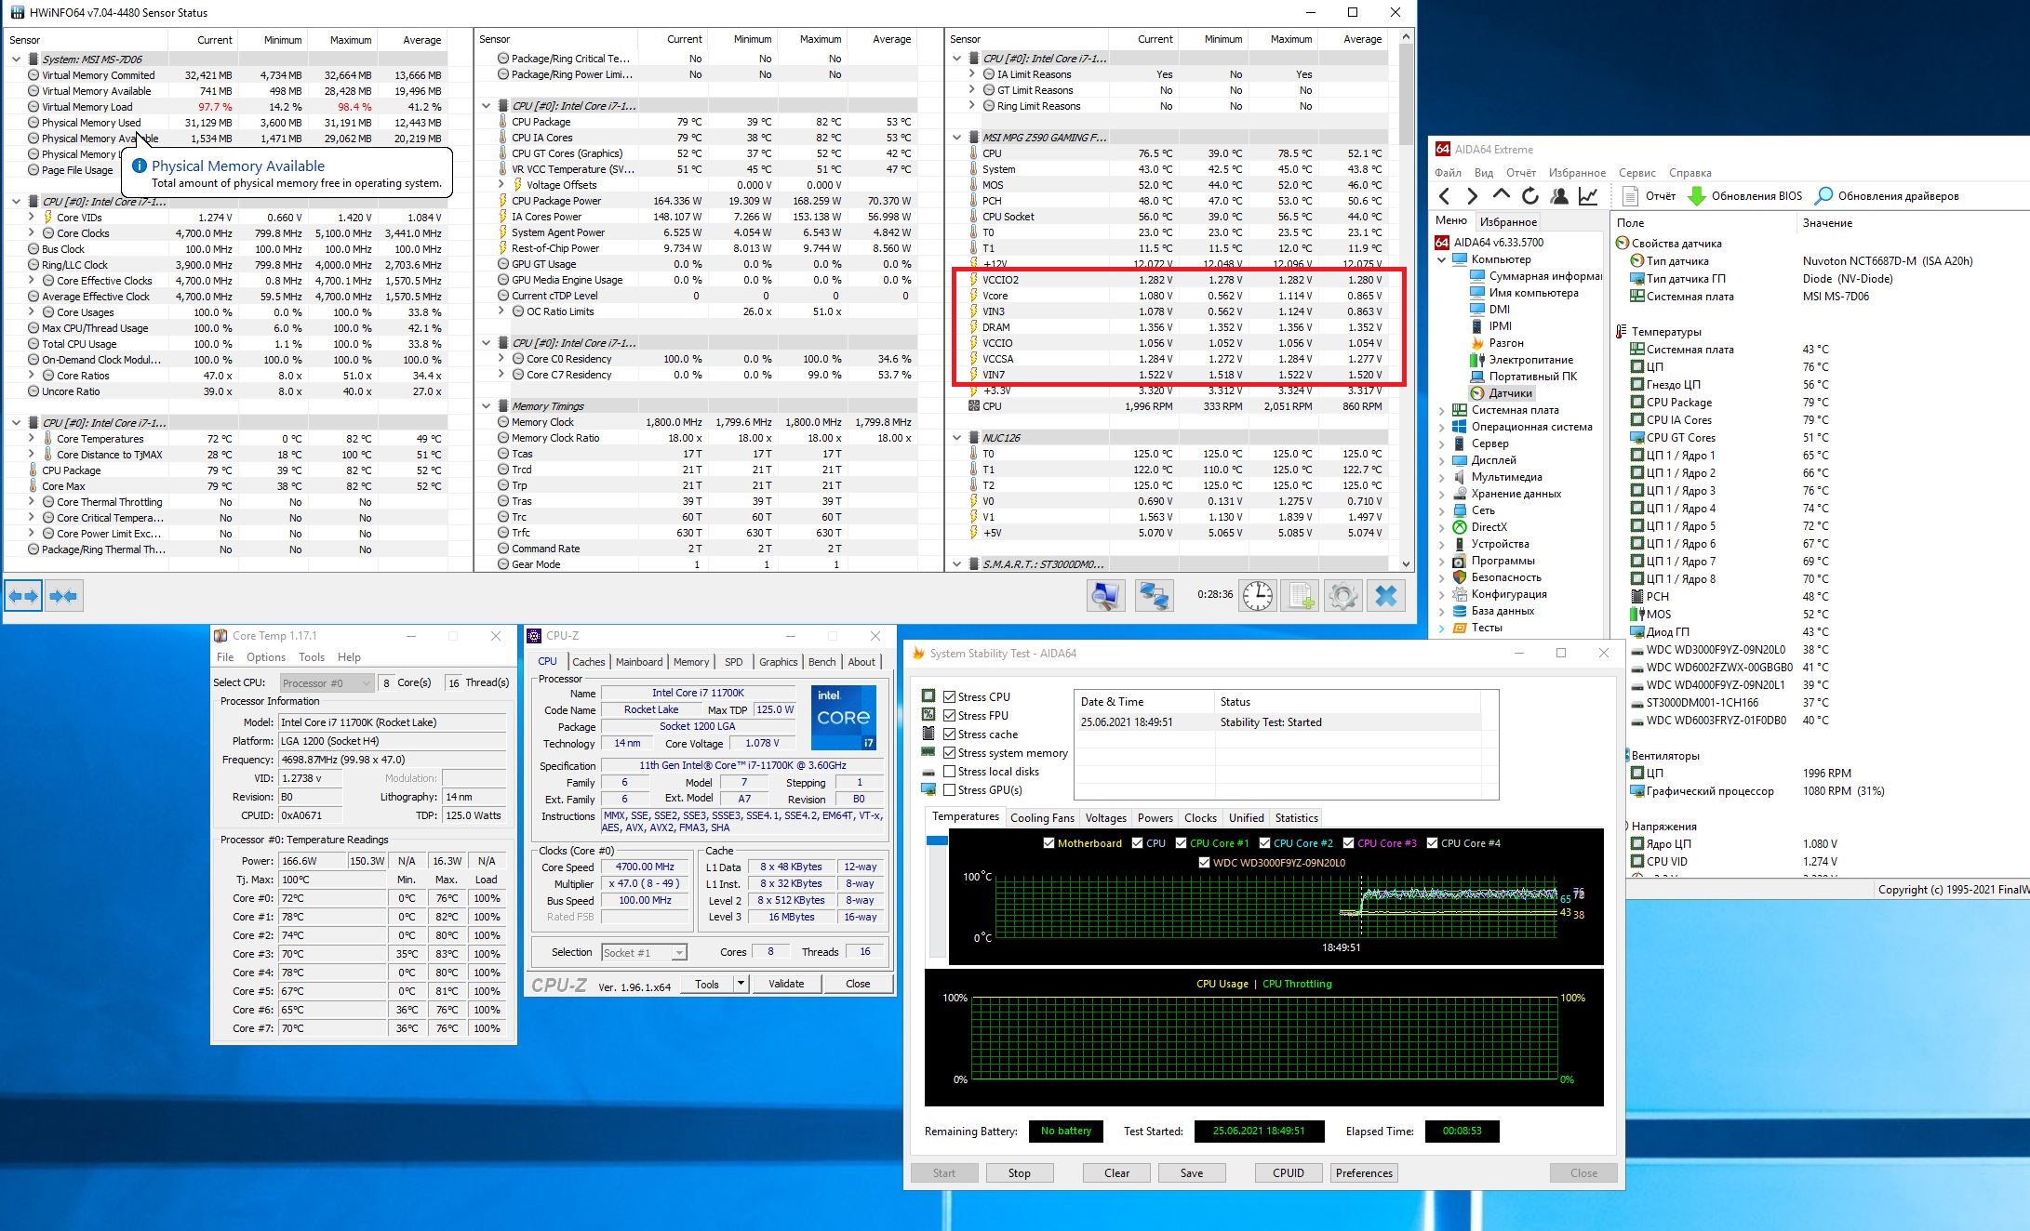Viewport: 2030px width, 1231px height.
Task: Switch to the Cooling Fans tab
Action: (x=1042, y=818)
